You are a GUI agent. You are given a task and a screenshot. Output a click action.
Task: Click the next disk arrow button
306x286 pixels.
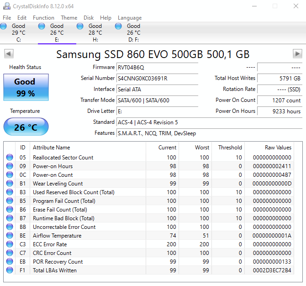297,54
